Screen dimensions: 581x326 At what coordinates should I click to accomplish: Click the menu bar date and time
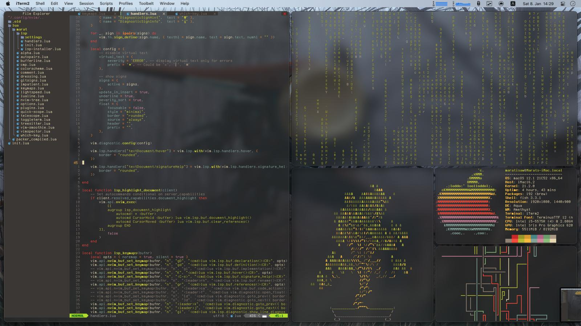(x=538, y=4)
